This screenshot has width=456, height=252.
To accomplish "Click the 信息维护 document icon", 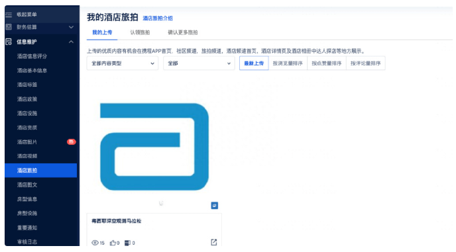I will [x=9, y=42].
